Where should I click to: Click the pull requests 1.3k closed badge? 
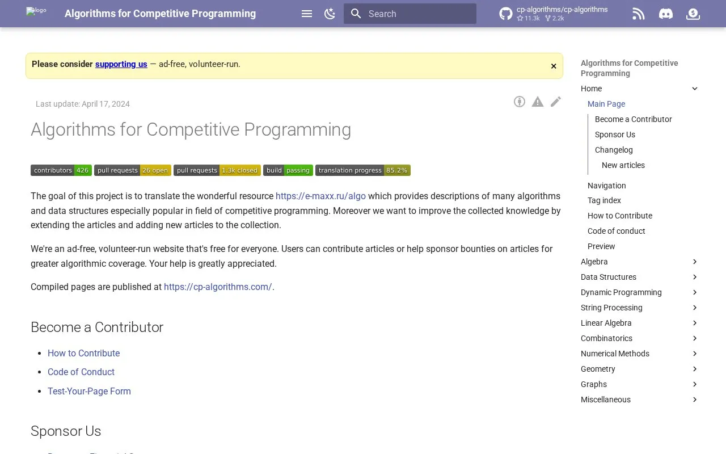[217, 170]
